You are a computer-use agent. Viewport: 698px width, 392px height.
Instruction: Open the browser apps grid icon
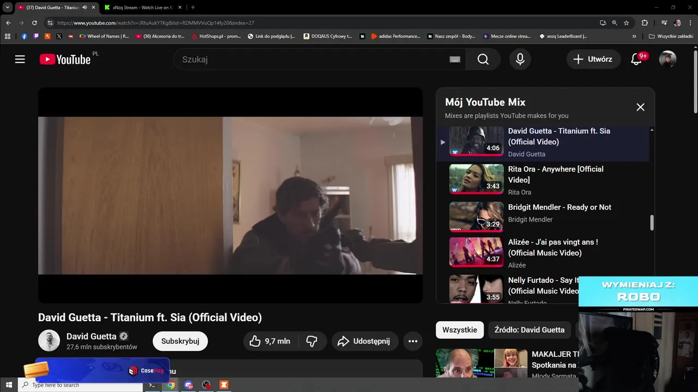click(8, 36)
